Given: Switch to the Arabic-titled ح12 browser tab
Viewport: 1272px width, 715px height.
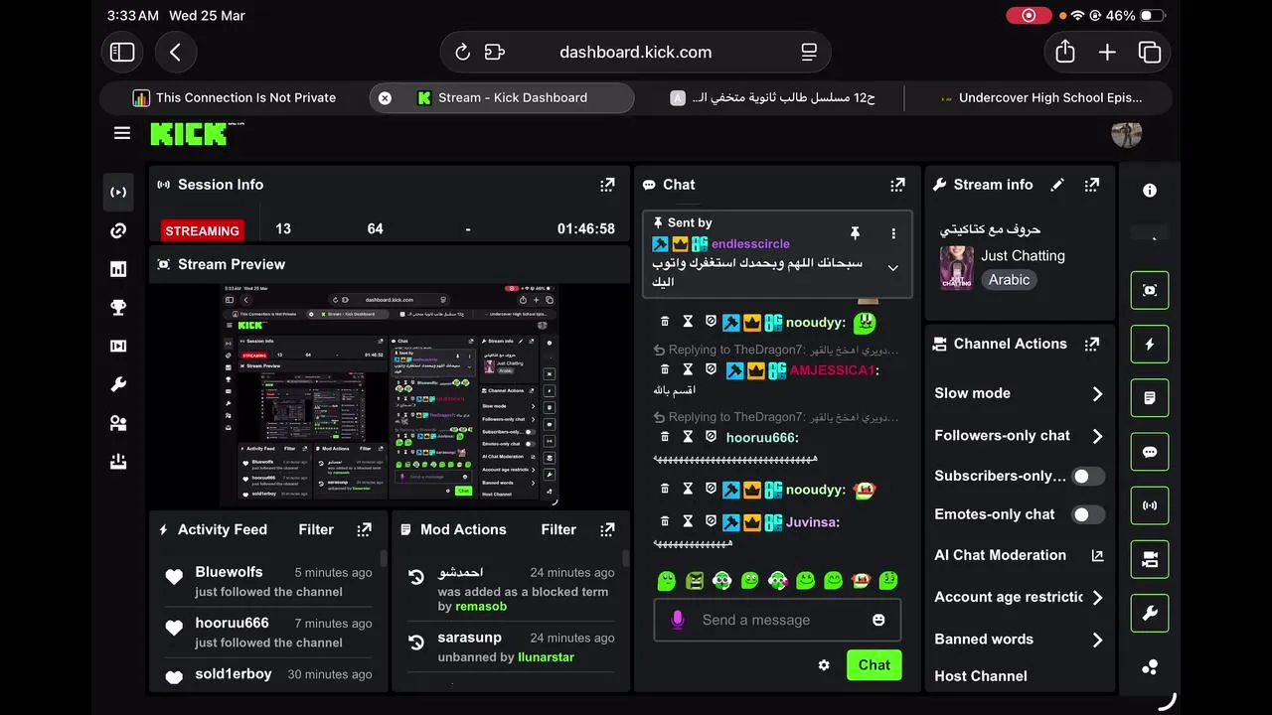Looking at the screenshot, I should click(x=772, y=97).
